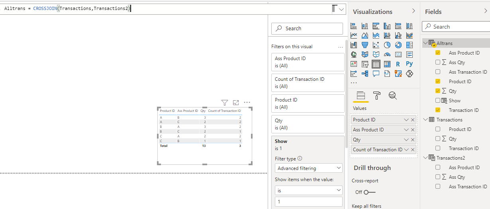
Task: Select the slicer visual
Action: coord(365,64)
